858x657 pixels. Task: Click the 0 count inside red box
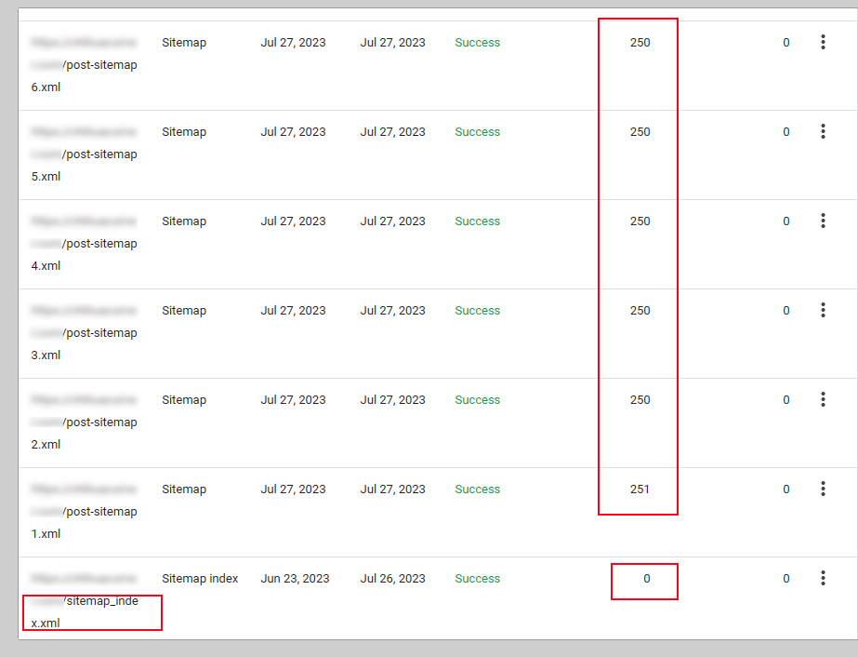click(646, 579)
